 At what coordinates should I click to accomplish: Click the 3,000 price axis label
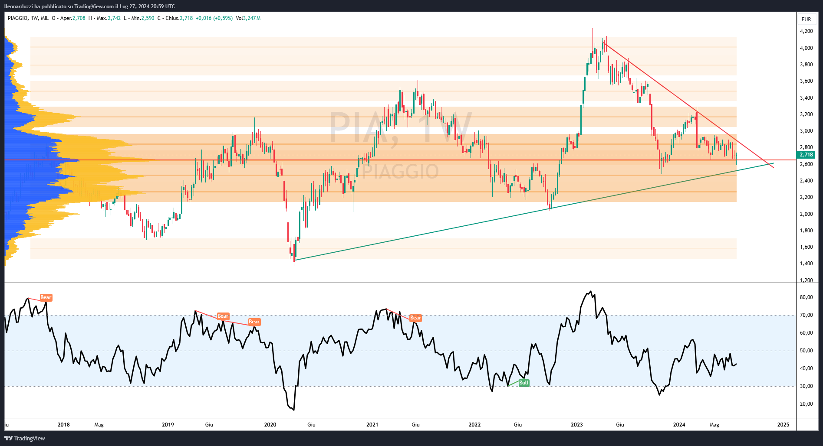tap(807, 131)
